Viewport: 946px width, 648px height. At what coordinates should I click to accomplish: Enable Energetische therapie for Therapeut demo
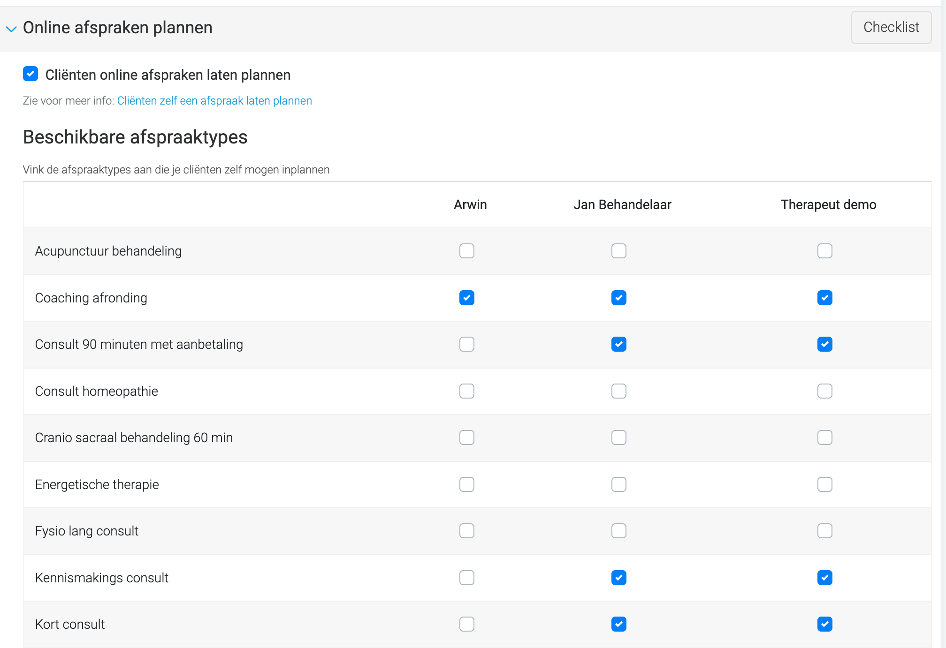(x=824, y=484)
